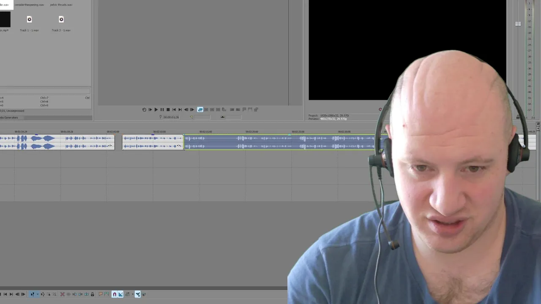Toggle the Lock event padlock icon
Viewport: 541px width, 304px height.
(x=92, y=294)
